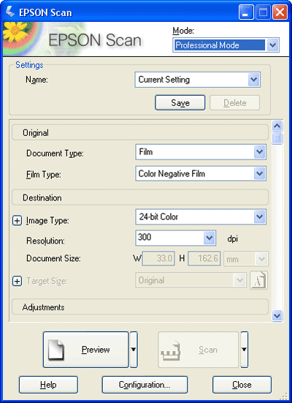Open the Film Type dropdown list

[x=201, y=174]
